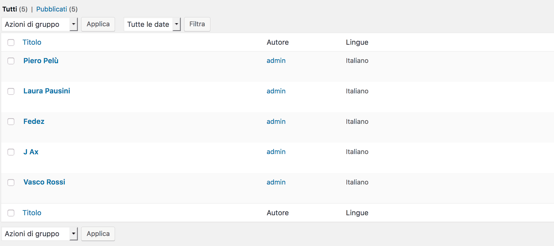Tick the checkbox for Fedez
This screenshot has width=554, height=246.
click(11, 122)
